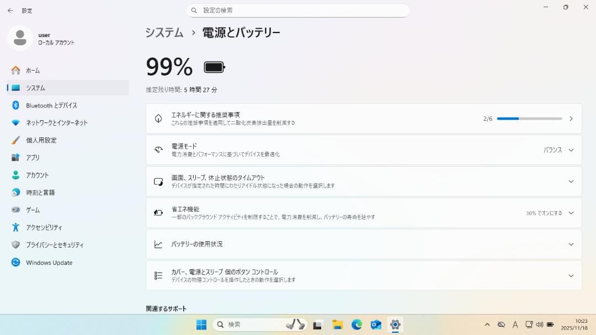Click the leaf icon for 省エネ機能
The height and width of the screenshot is (335, 596).
157,212
